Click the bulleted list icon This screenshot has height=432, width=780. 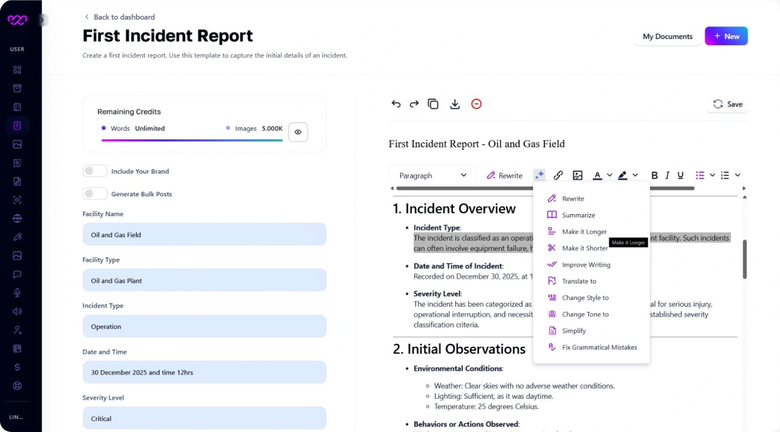(x=700, y=175)
